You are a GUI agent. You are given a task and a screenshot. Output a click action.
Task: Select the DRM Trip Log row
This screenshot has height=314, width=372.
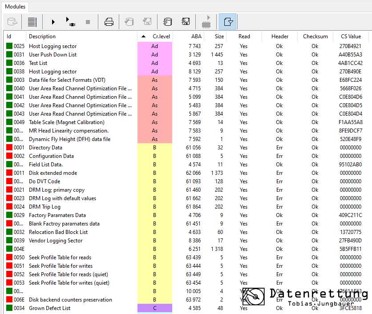(186, 207)
